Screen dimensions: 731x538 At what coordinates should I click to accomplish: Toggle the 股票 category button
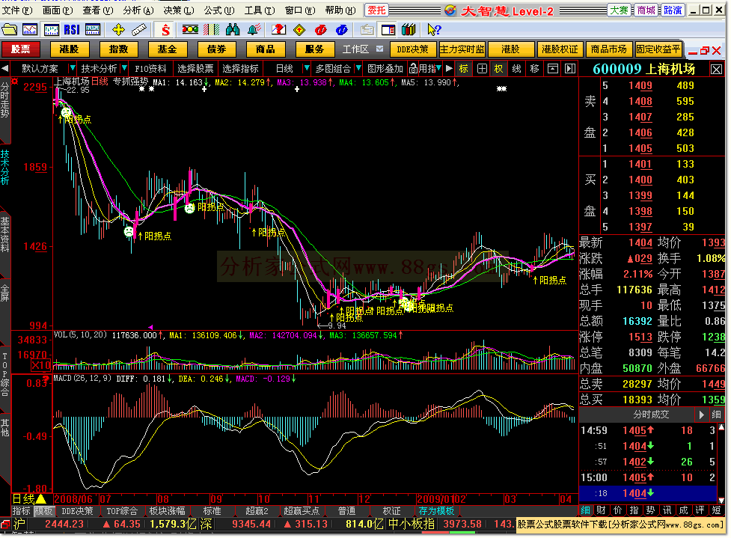pos(20,49)
